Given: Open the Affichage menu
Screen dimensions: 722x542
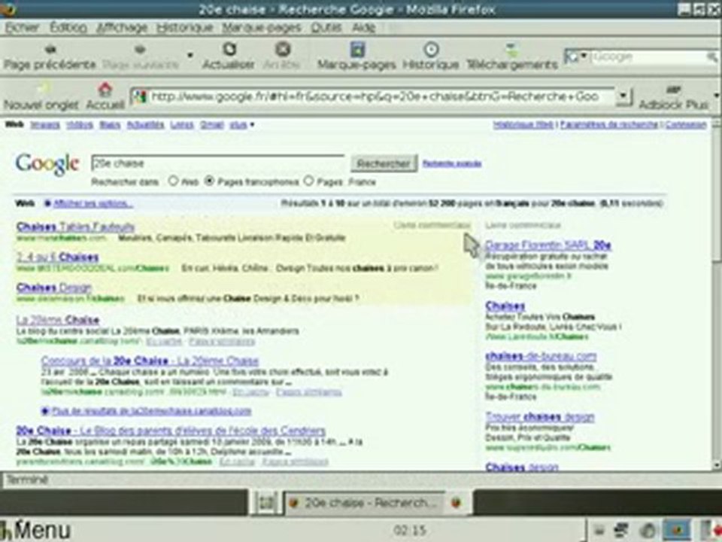Looking at the screenshot, I should [x=122, y=28].
